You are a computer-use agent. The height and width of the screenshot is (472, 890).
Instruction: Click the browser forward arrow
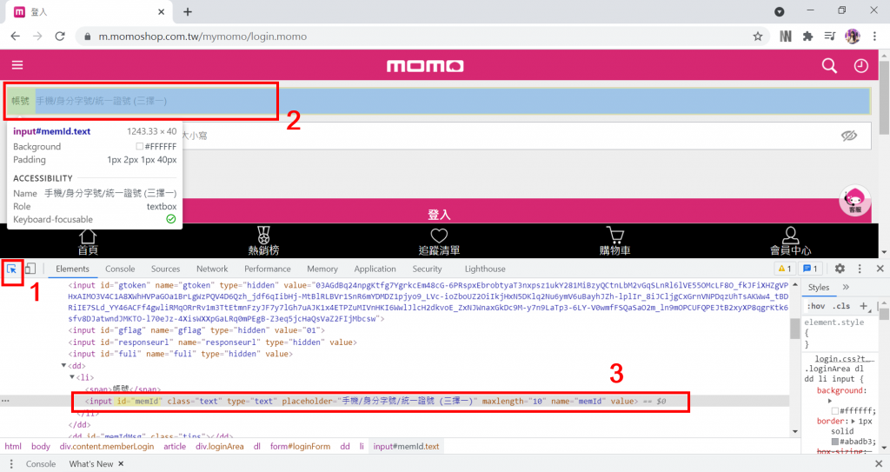pyautogui.click(x=37, y=37)
